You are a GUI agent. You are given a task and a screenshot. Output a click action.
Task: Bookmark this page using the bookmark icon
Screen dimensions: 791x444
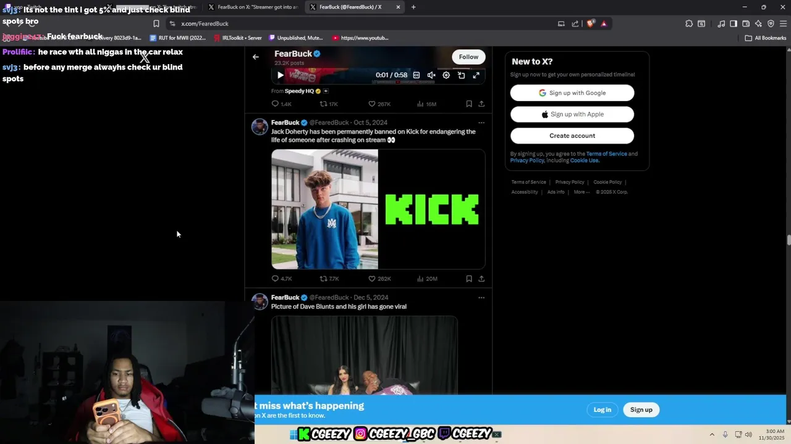(x=156, y=23)
